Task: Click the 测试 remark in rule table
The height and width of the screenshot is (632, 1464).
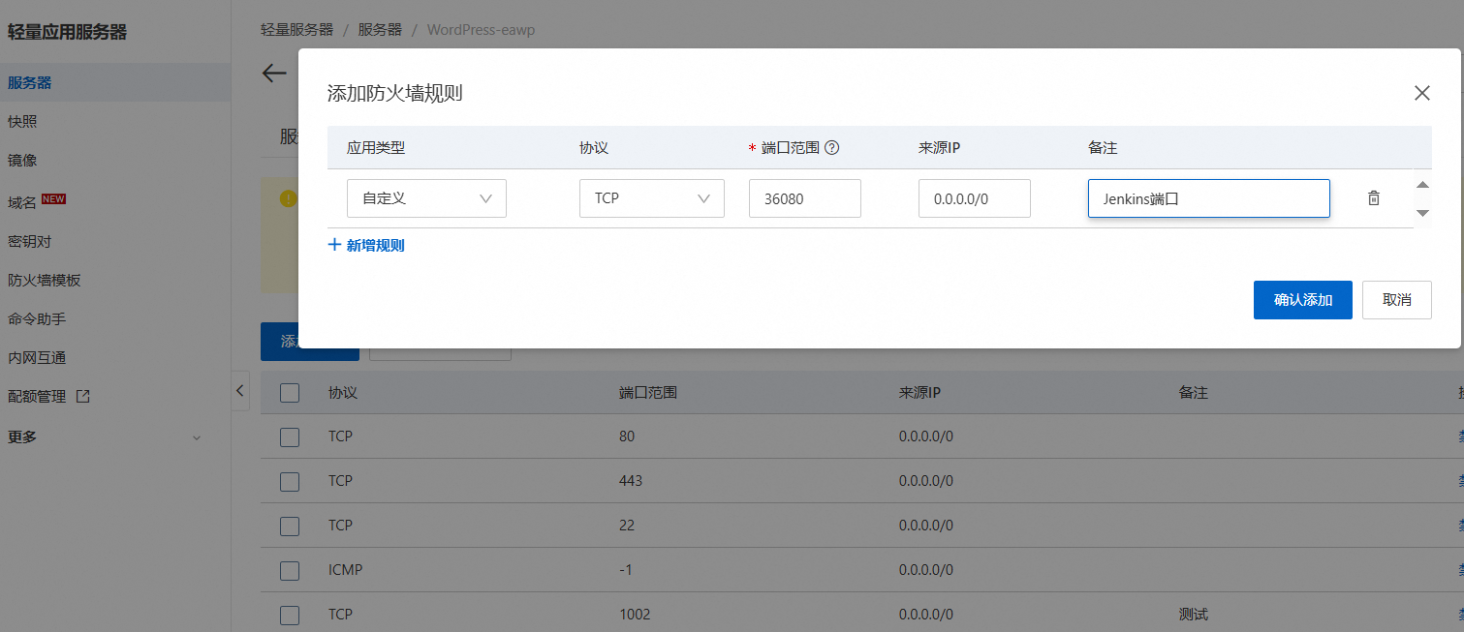Action: click(x=1193, y=615)
